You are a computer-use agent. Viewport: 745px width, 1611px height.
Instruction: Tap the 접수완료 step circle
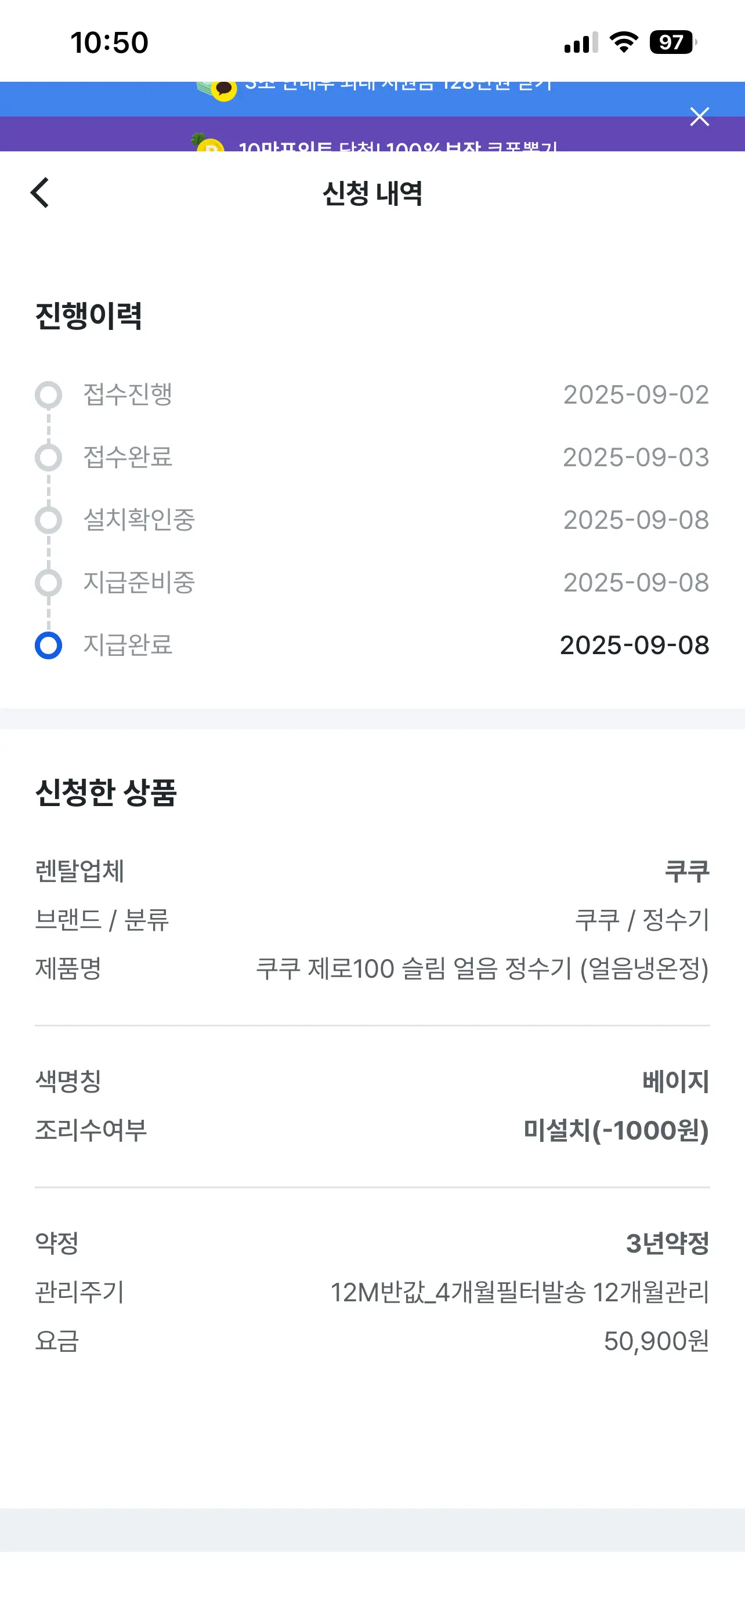tap(48, 457)
